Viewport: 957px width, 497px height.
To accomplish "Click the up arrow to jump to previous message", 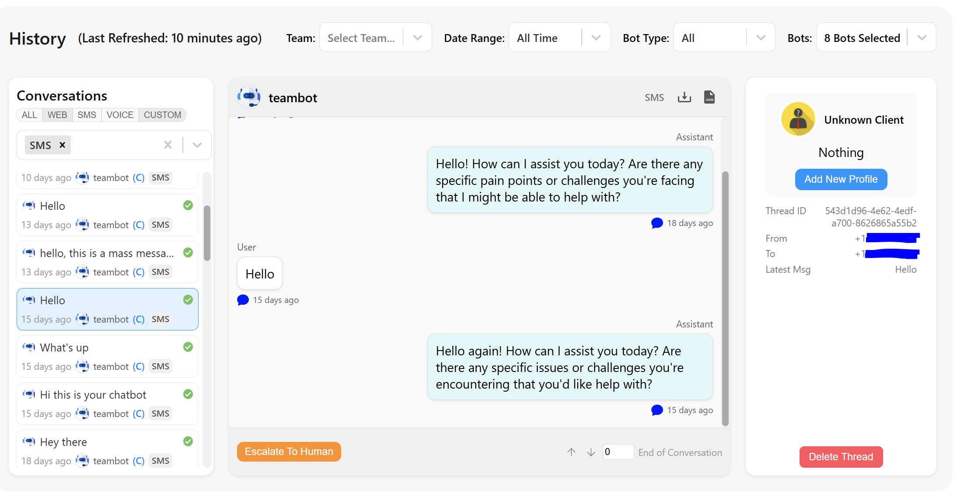I will tap(571, 452).
